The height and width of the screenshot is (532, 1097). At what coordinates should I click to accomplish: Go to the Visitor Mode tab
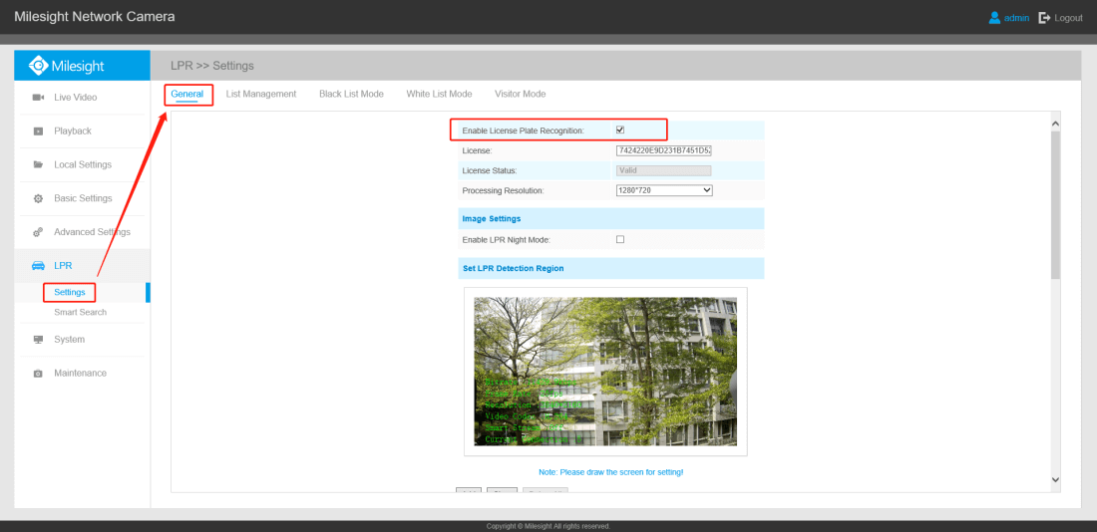coord(520,94)
